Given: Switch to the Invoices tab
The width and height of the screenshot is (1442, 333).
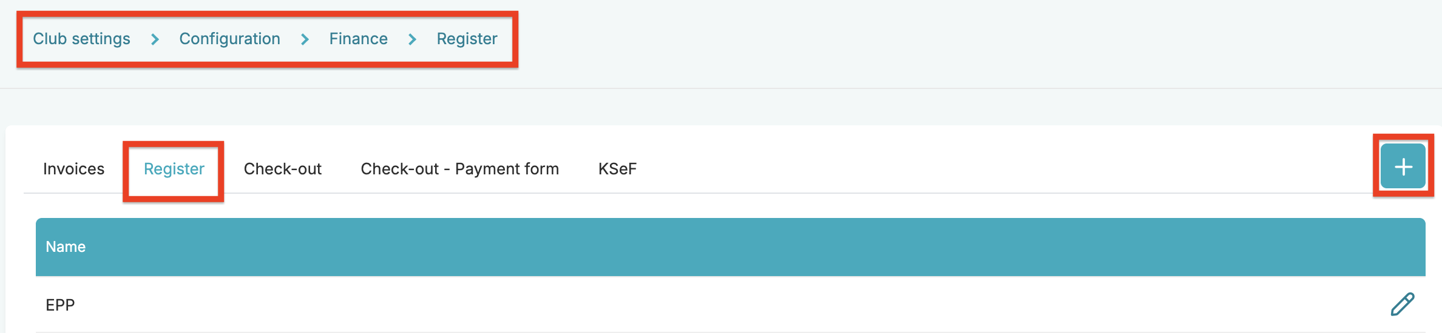Looking at the screenshot, I should (x=73, y=169).
